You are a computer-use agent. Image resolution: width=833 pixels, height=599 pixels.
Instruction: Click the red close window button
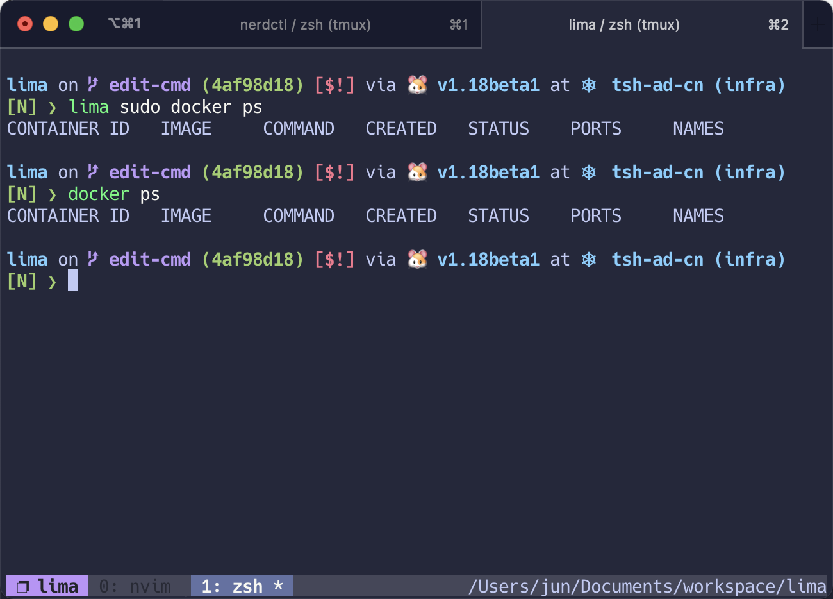25,24
